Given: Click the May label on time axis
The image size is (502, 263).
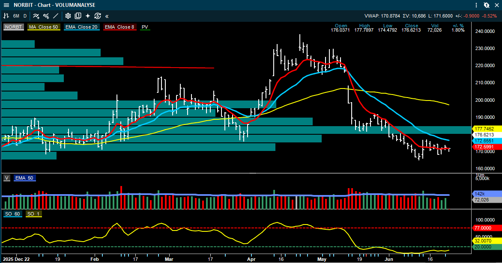Looking at the screenshot, I should [322, 259].
